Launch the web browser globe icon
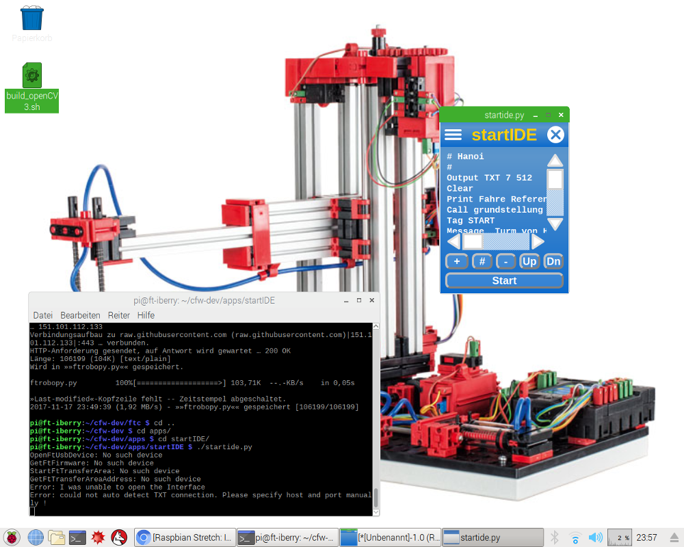The image size is (684, 547). [35, 537]
